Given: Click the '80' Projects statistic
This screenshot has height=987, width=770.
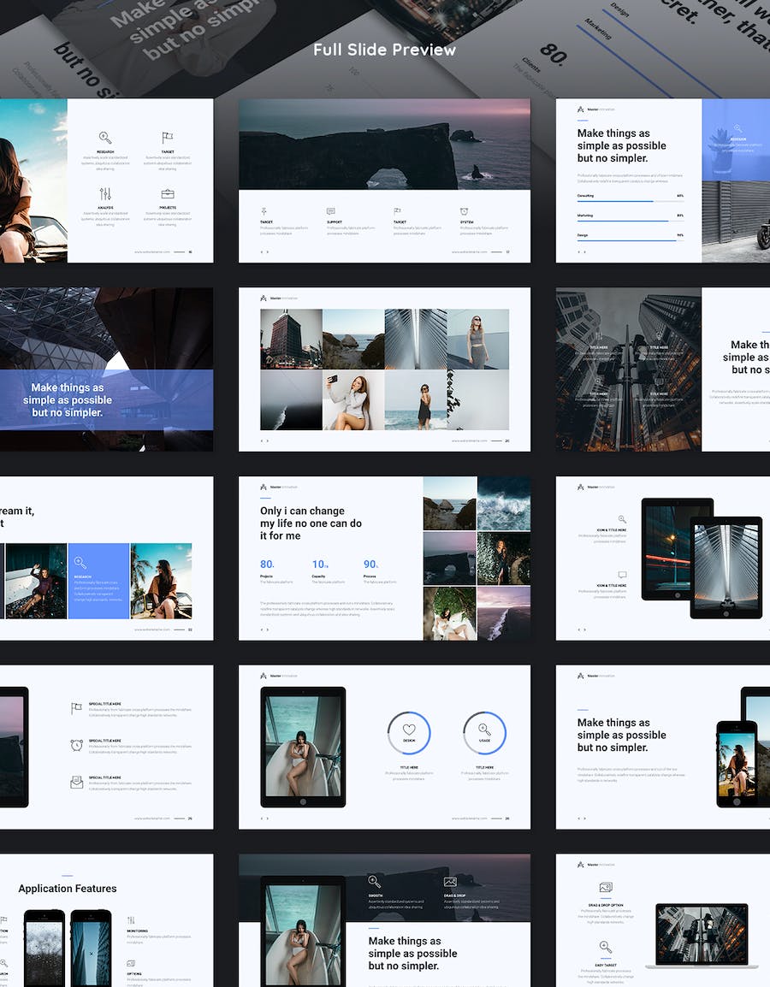Looking at the screenshot, I should (x=267, y=564).
